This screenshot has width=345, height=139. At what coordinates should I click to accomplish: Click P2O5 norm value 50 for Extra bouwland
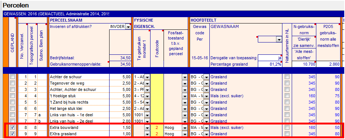(328, 128)
